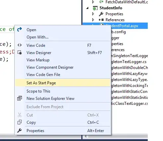Click the References node icon in tree
Screen dimensions: 163x141
point(101,20)
